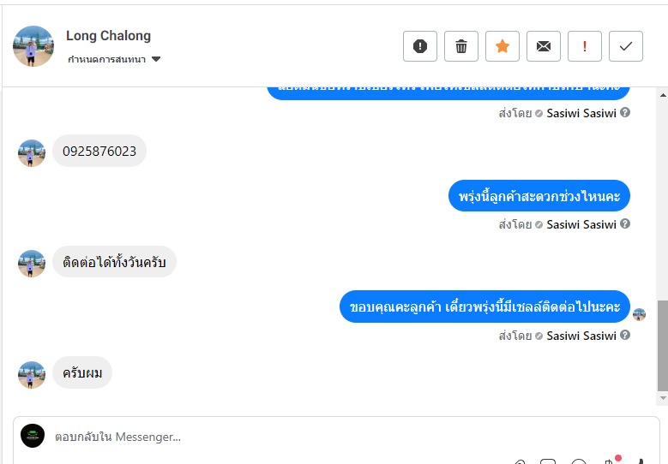Click the seen-receipt small avatar beside last sent message
The image size is (668, 464).
(x=639, y=314)
